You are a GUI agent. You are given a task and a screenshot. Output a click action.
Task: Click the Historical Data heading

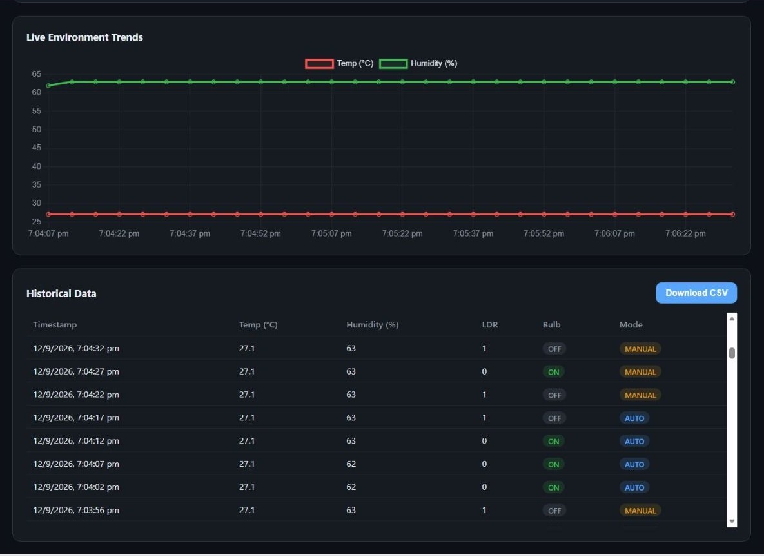pyautogui.click(x=61, y=294)
